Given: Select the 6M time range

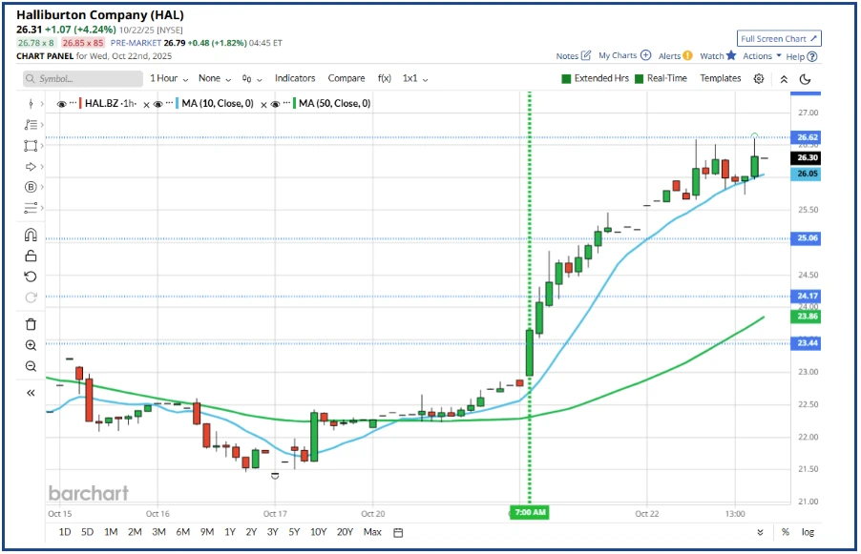Looking at the screenshot, I should click(x=183, y=532).
